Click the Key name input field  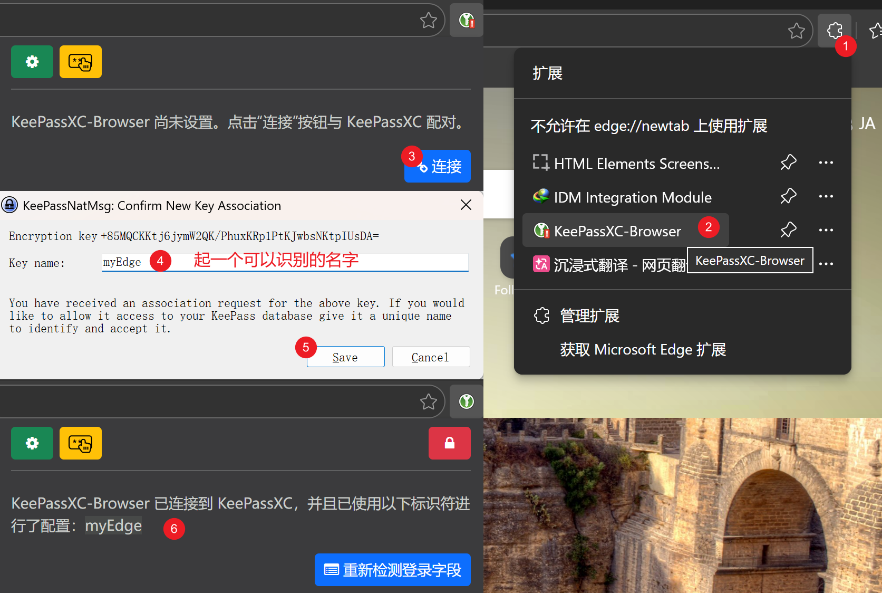[x=285, y=262]
